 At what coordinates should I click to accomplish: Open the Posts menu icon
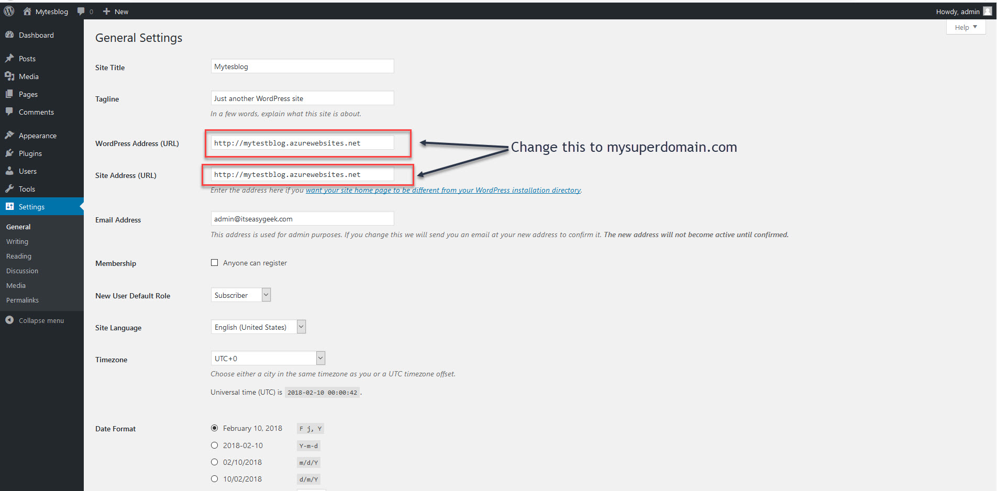tap(11, 58)
